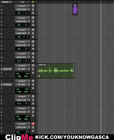Open the AD LIBS output selector on the -7.4 track
Screen dimensions: 114x140
(23, 69)
